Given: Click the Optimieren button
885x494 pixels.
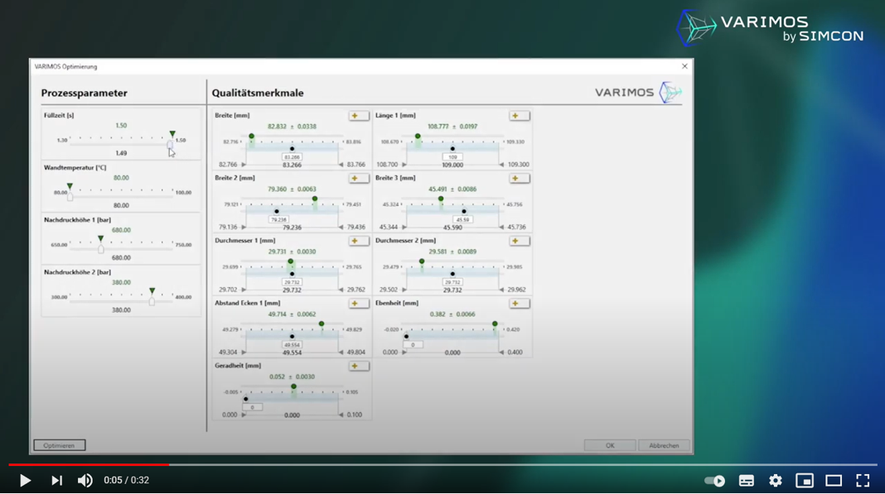Looking at the screenshot, I should pyautogui.click(x=60, y=445).
